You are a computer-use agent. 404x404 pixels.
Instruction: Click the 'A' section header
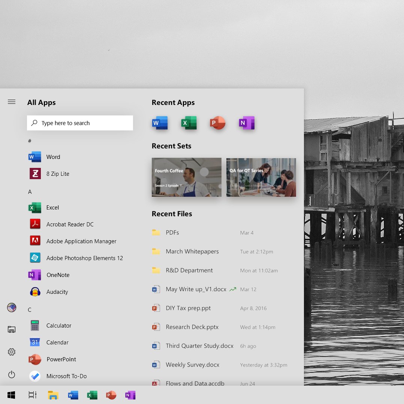click(30, 192)
